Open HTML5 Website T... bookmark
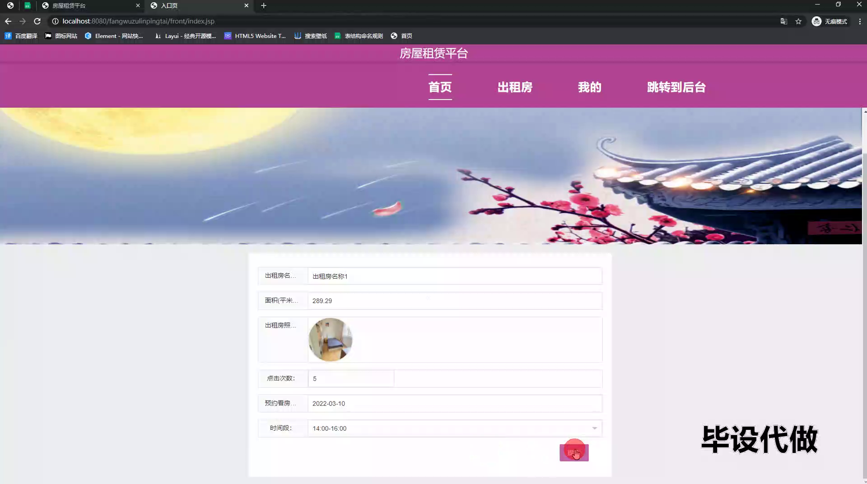The width and height of the screenshot is (867, 484). [x=255, y=36]
